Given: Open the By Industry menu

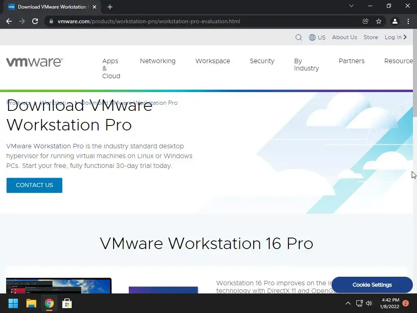Looking at the screenshot, I should (306, 65).
